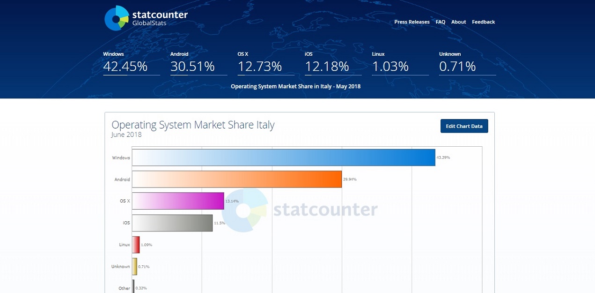
Task: Open the Press Releases link
Action: [412, 22]
